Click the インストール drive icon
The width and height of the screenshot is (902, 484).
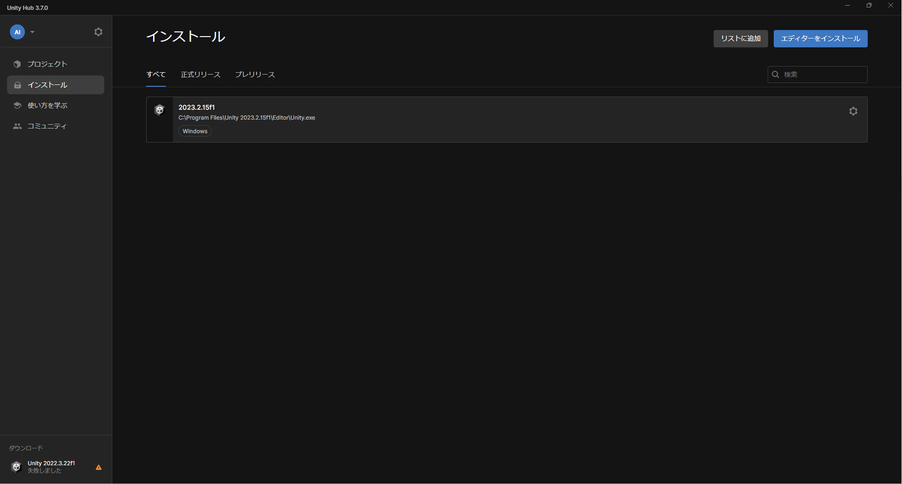click(17, 85)
